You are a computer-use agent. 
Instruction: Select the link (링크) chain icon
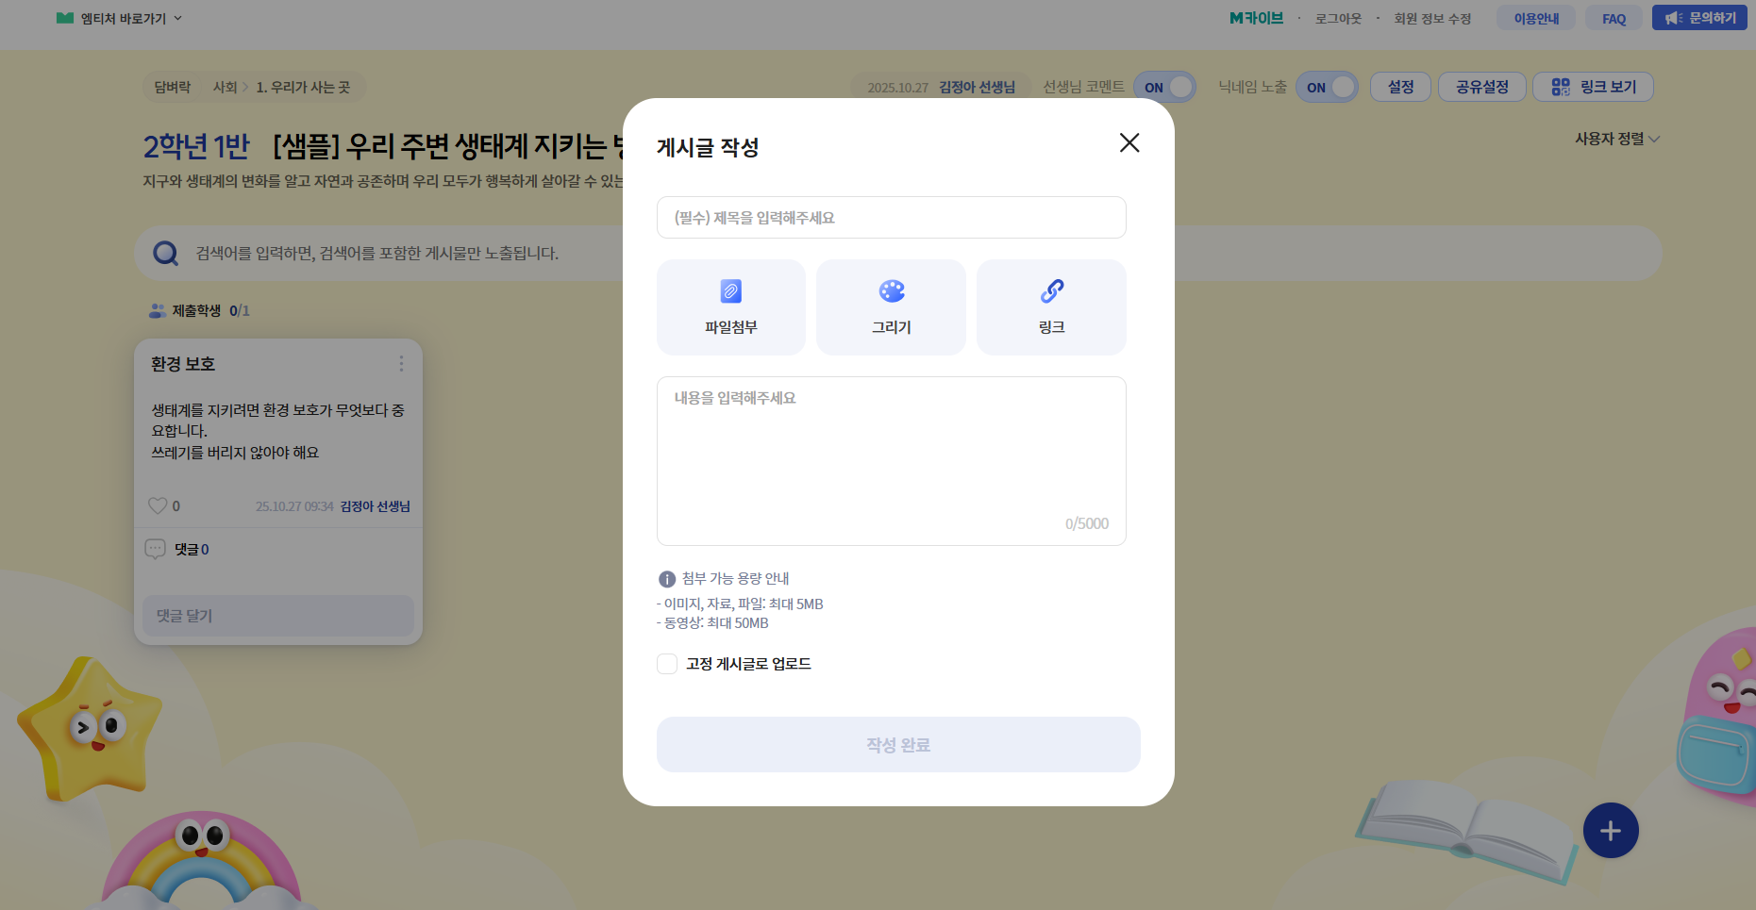1051,291
